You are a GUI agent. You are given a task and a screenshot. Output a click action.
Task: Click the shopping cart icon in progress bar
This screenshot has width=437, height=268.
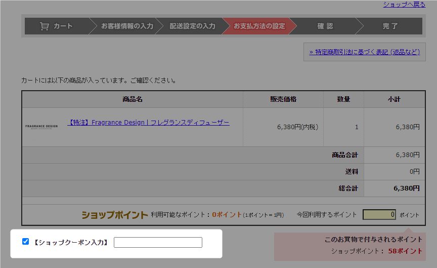tap(45, 26)
